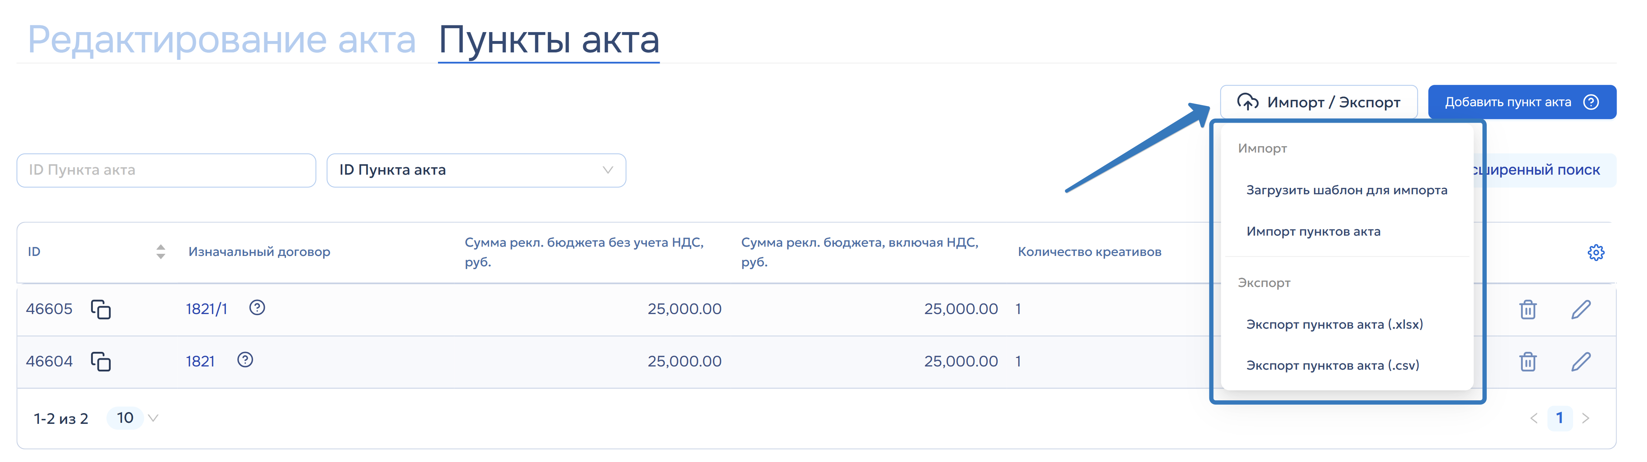Open help icon next to contract 1821/1

pyautogui.click(x=257, y=308)
